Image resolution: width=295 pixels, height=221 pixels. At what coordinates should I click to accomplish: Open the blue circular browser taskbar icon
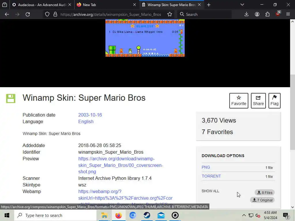133,215
